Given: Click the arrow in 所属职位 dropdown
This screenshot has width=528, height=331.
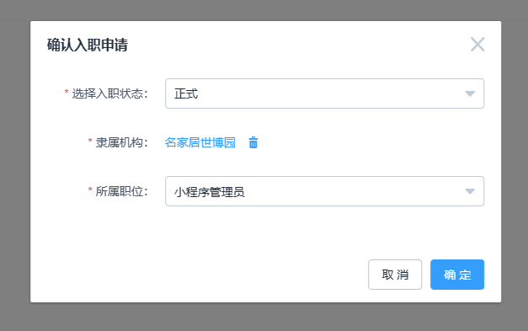Looking at the screenshot, I should (470, 191).
